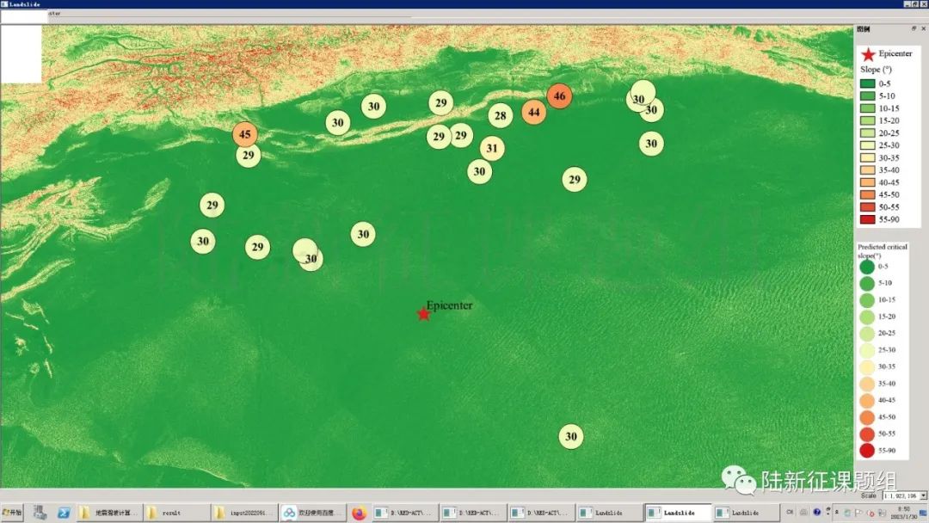929x523 pixels.
Task: Select the marker labeled 31
Action: tap(491, 149)
